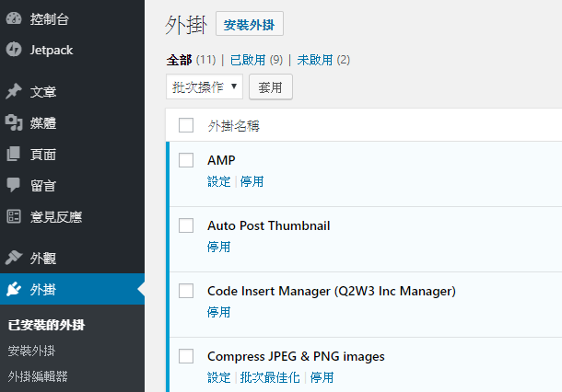Click the feedback form icon beside 意見反應
Image resolution: width=562 pixels, height=392 pixels.
[14, 216]
